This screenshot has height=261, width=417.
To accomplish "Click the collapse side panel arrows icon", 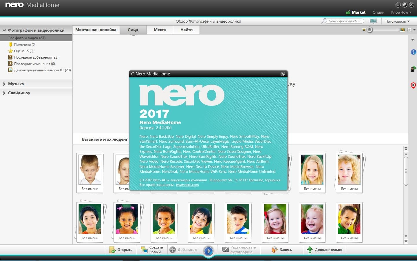I will [413, 40].
